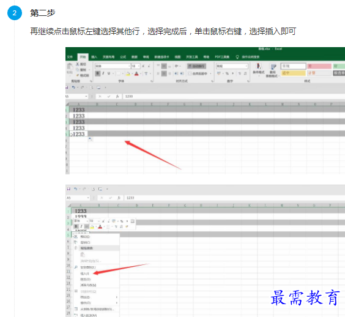This screenshot has width=345, height=317.
Task: Open the 文件 tab in Excel ribbon
Action: point(70,57)
